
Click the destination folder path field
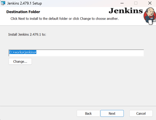pyautogui.click(x=76, y=53)
